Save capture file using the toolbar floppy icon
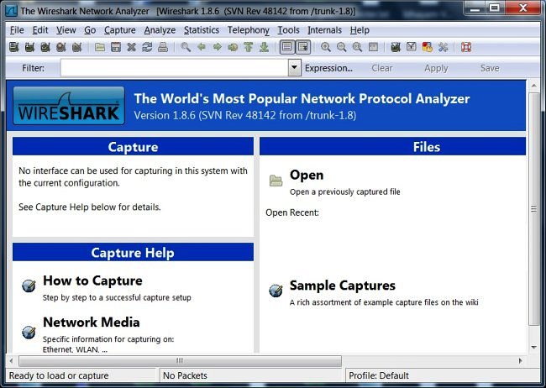Image resolution: width=546 pixels, height=388 pixels. pos(116,47)
